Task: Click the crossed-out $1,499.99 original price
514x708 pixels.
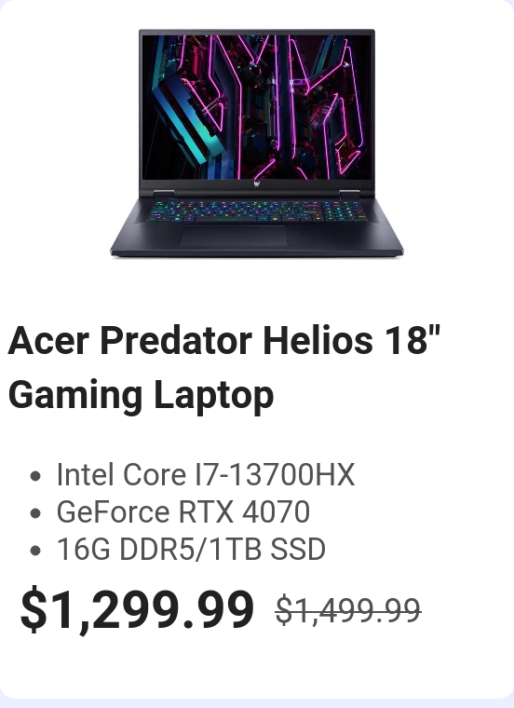Action: [x=348, y=610]
